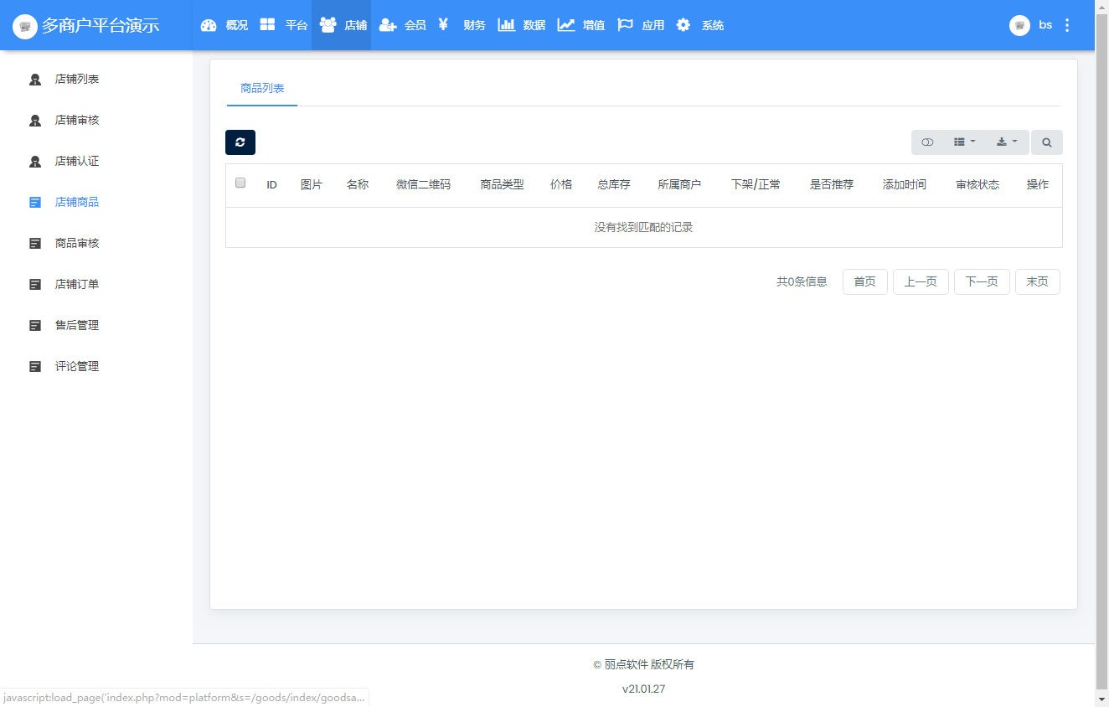Open the three-dot more menu

(1067, 25)
